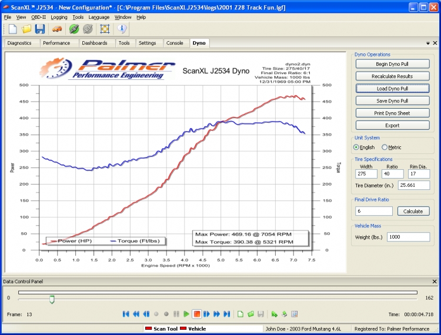Jump to last frame in playback controls
The height and width of the screenshot is (335, 441).
click(227, 314)
